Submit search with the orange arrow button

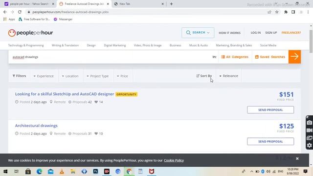294,57
